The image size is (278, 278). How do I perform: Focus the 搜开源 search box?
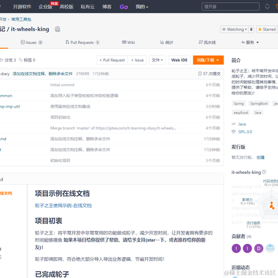click(231, 7)
